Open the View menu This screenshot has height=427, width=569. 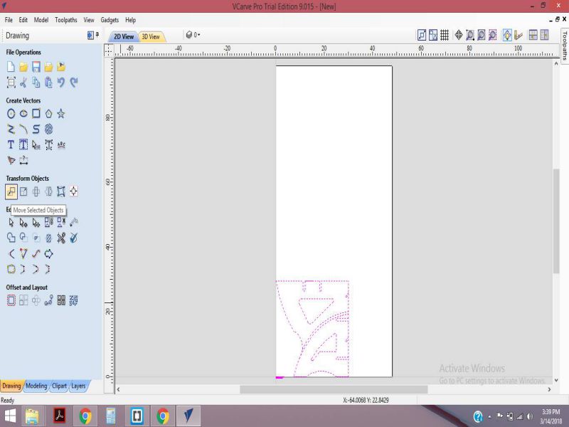click(89, 20)
